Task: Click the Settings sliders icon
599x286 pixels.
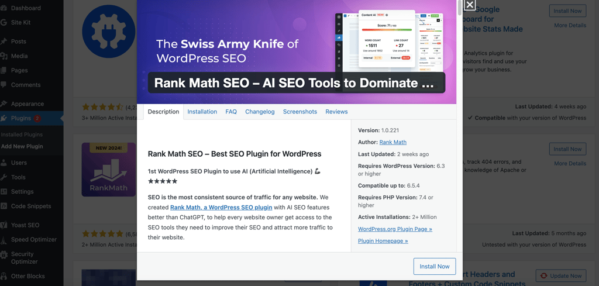Action: [4, 192]
